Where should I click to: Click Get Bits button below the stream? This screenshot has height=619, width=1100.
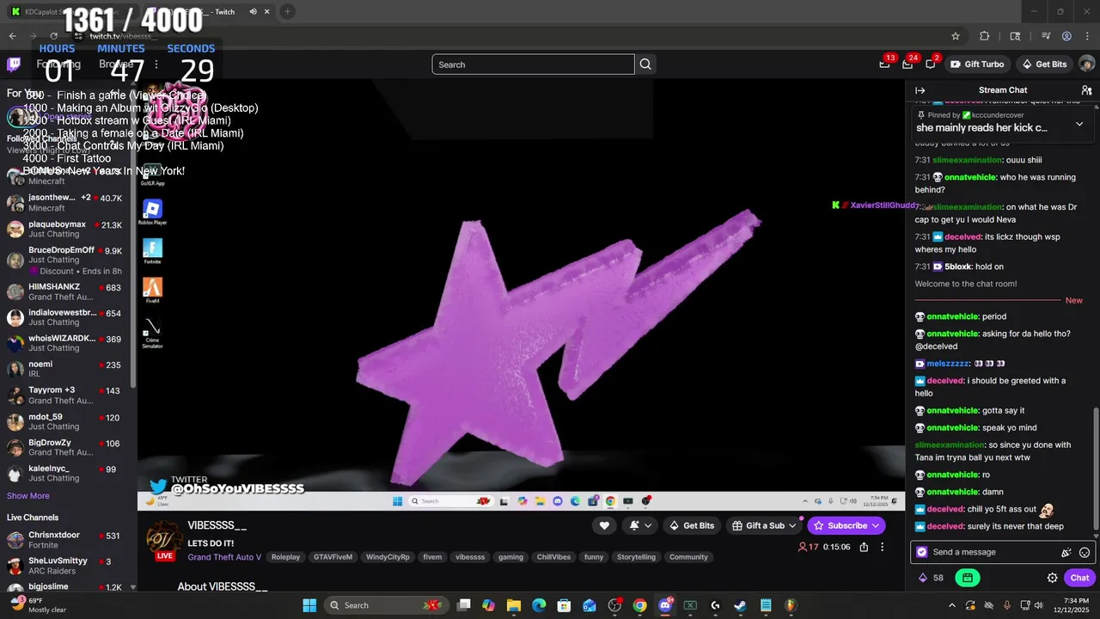tap(691, 525)
